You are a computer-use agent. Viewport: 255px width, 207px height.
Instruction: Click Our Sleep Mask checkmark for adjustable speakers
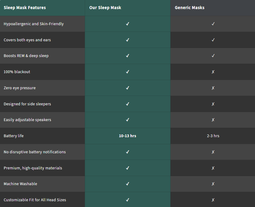[x=128, y=120]
